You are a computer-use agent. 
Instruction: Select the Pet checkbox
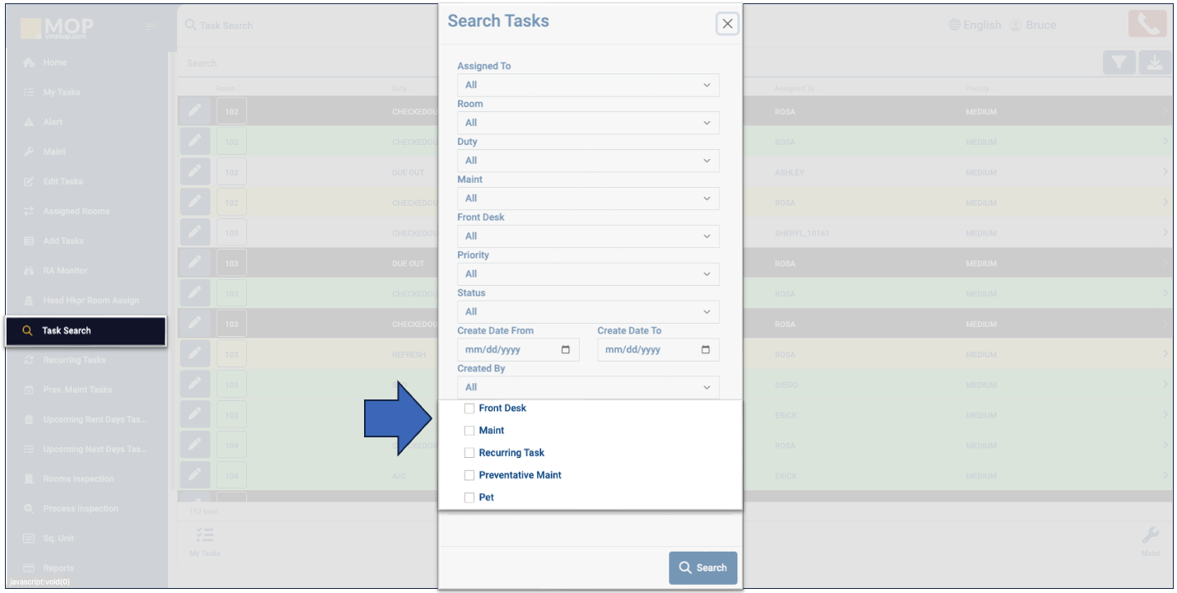pos(469,497)
